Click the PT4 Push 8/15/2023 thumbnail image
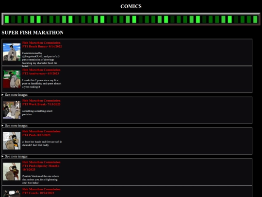This screenshot has width=262, height=197. click(12, 141)
